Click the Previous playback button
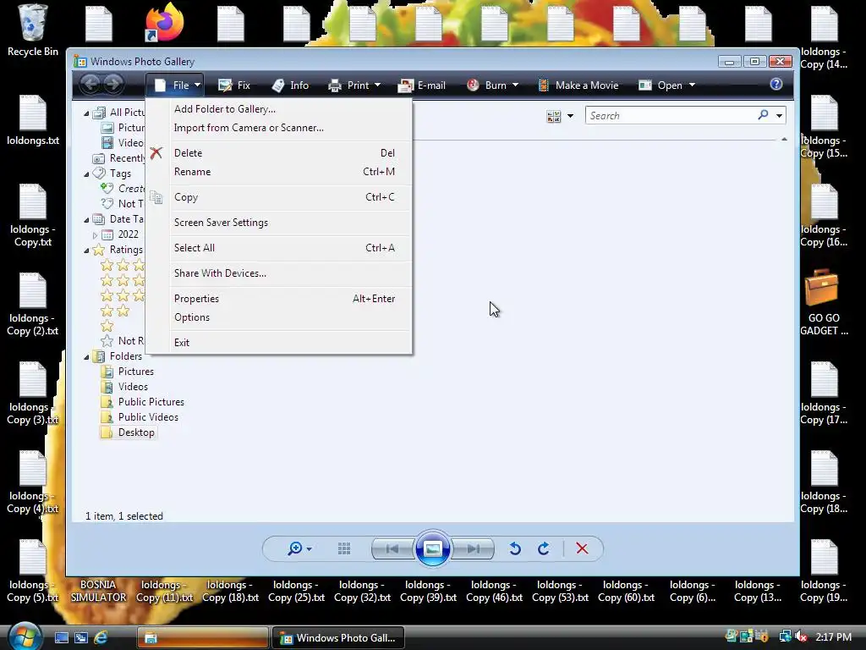The image size is (866, 650). [392, 548]
